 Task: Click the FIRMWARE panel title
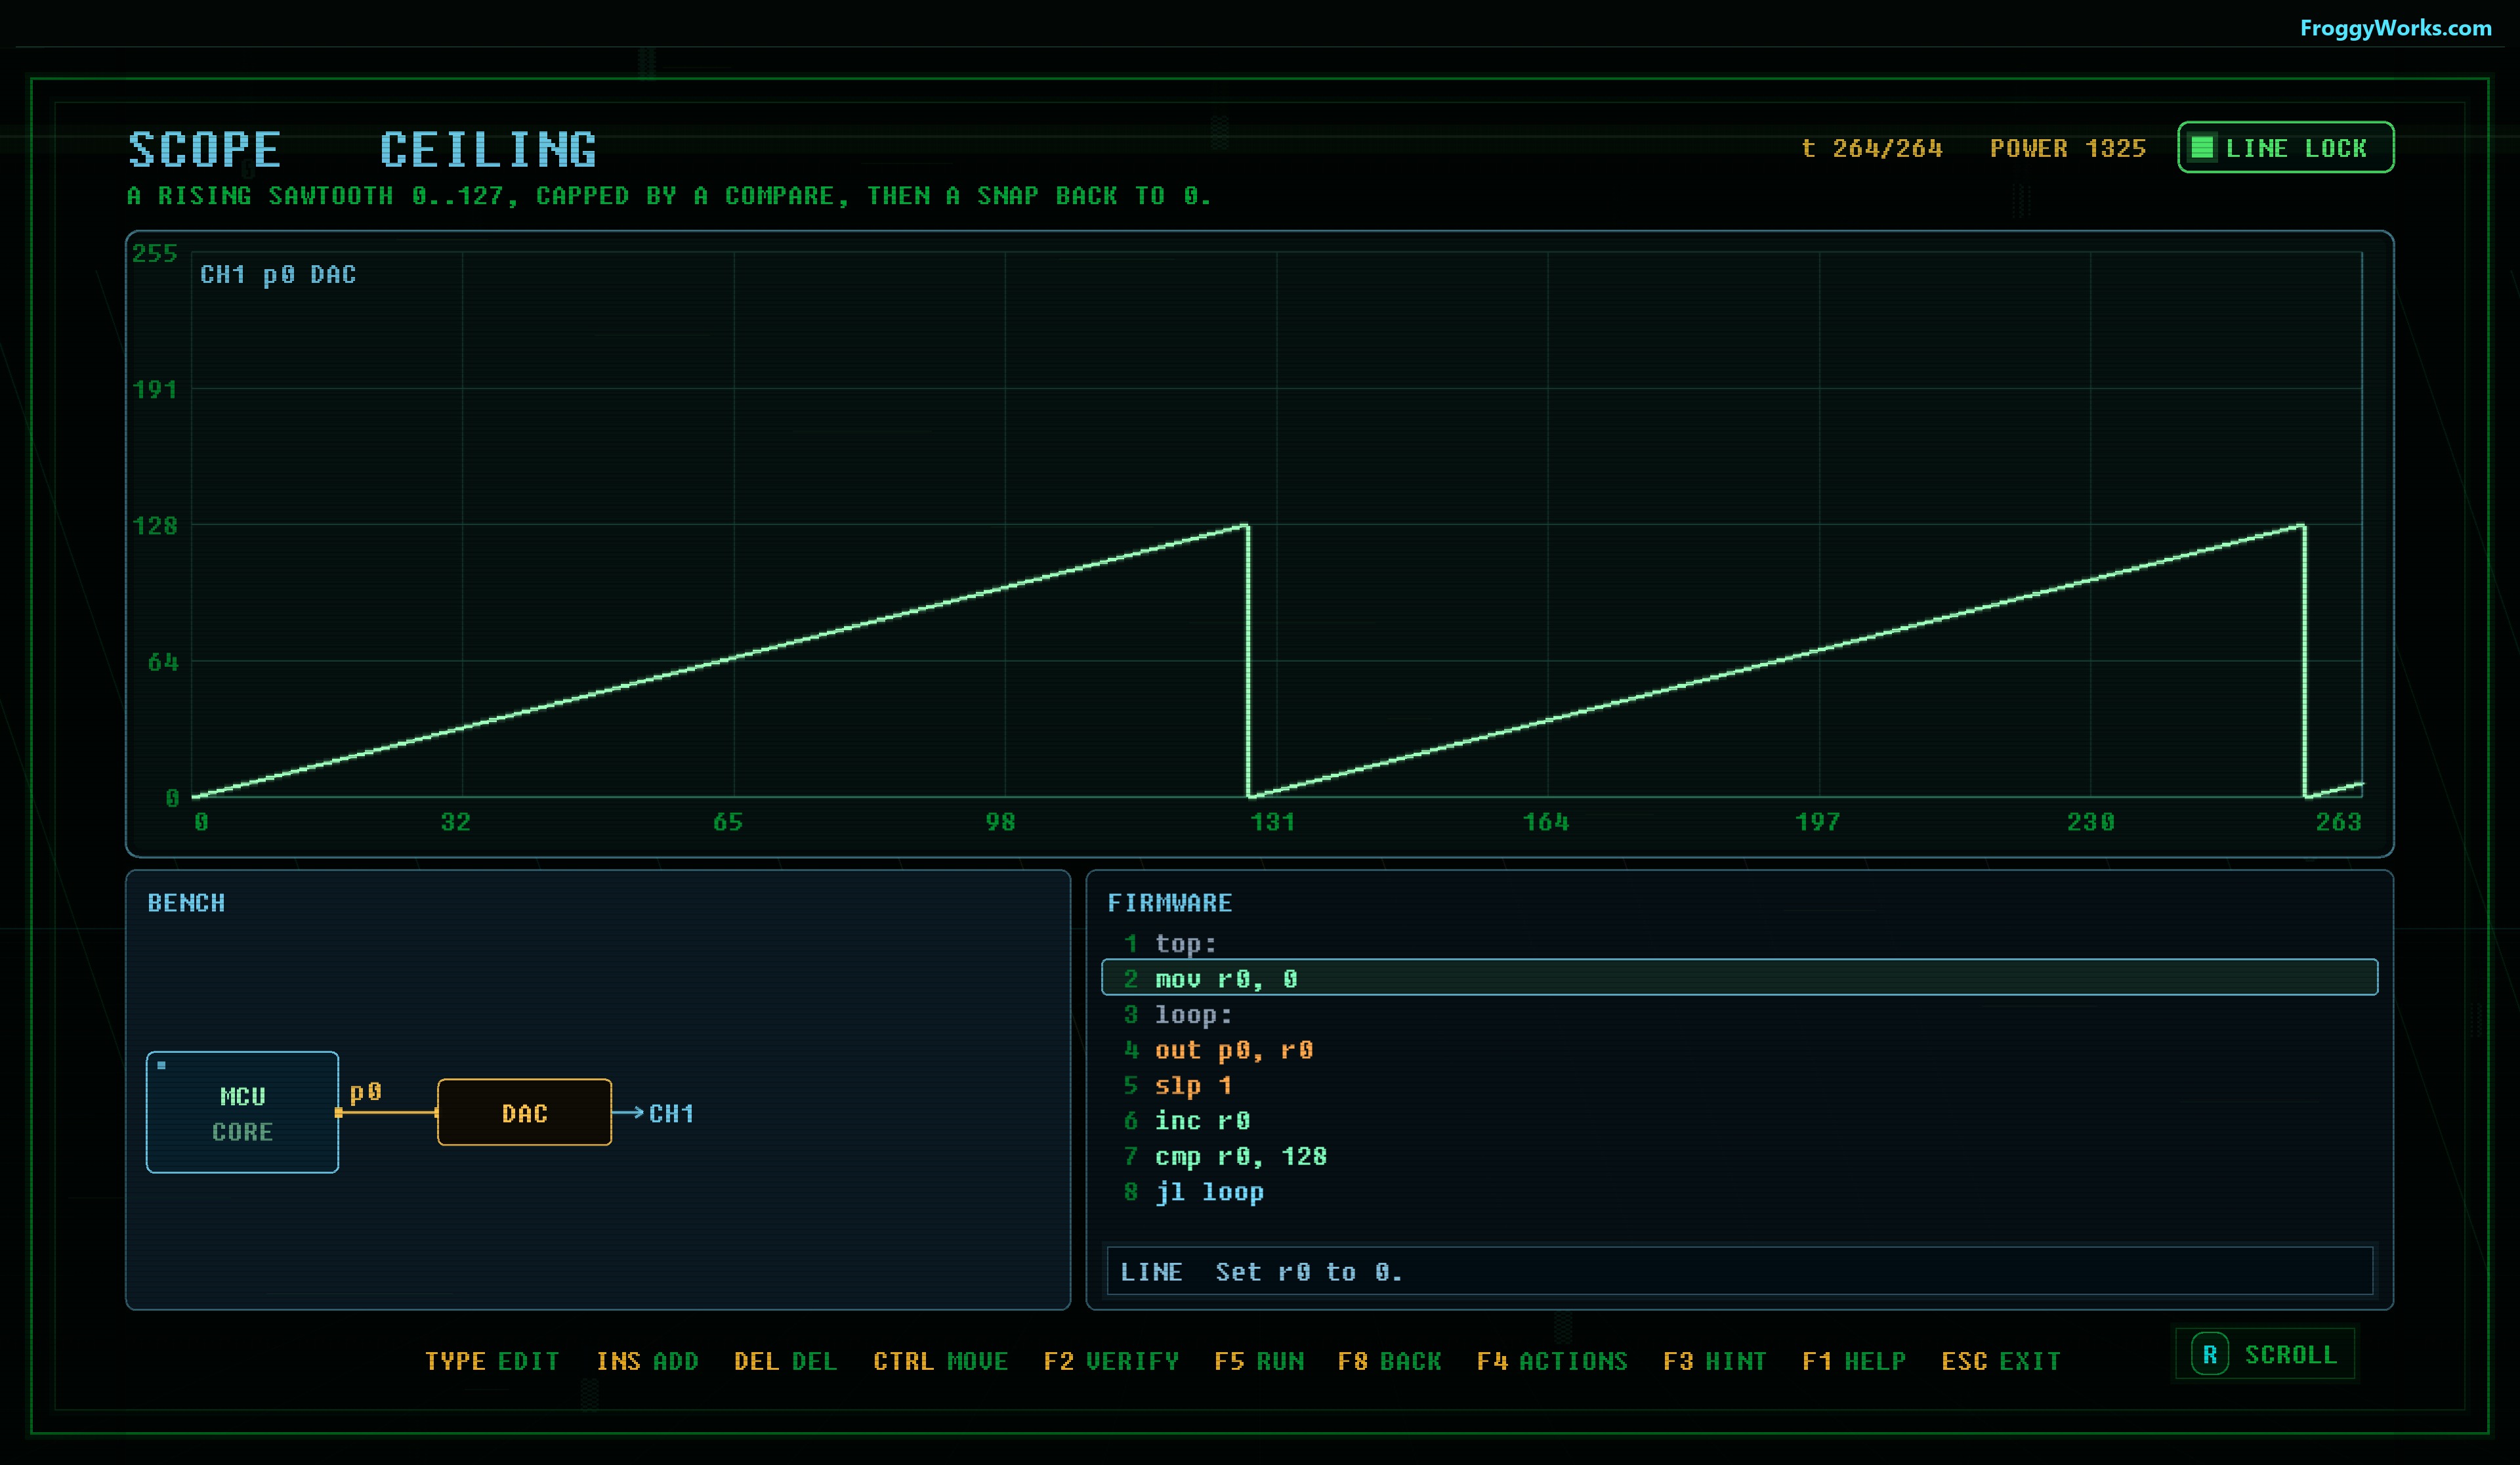pyautogui.click(x=1169, y=902)
